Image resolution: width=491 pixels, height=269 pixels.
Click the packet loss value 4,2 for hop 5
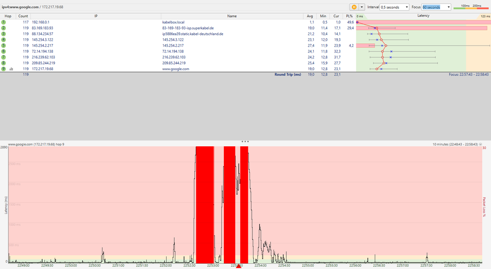[x=351, y=46]
